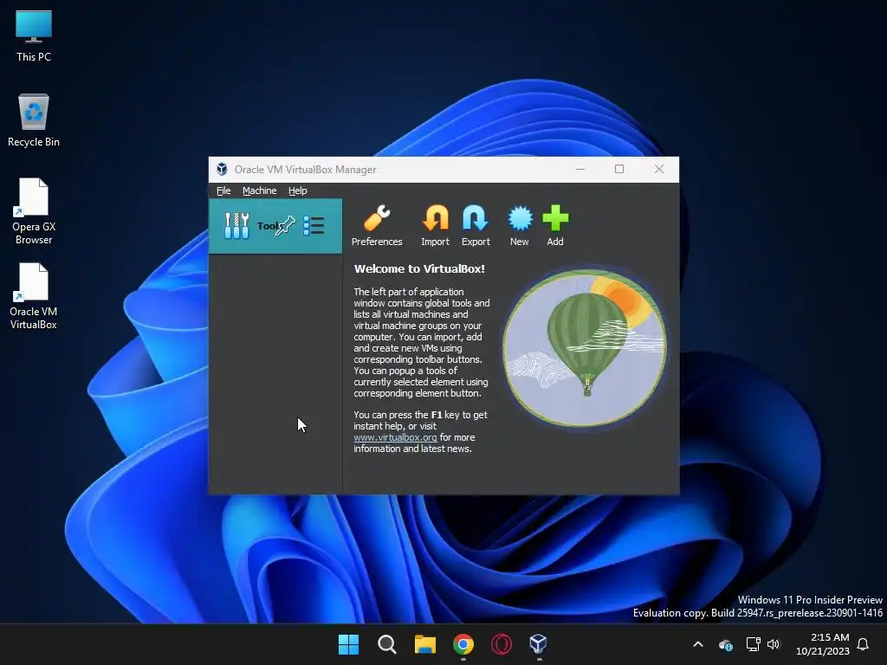This screenshot has height=665, width=887.
Task: Open the Help menu
Action: pyautogui.click(x=298, y=190)
